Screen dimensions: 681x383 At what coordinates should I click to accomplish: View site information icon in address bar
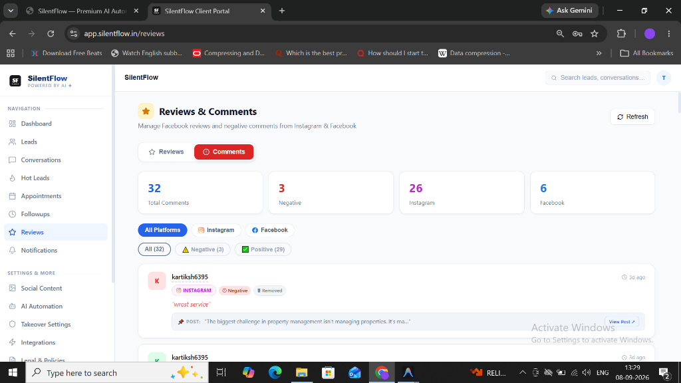[x=74, y=33]
